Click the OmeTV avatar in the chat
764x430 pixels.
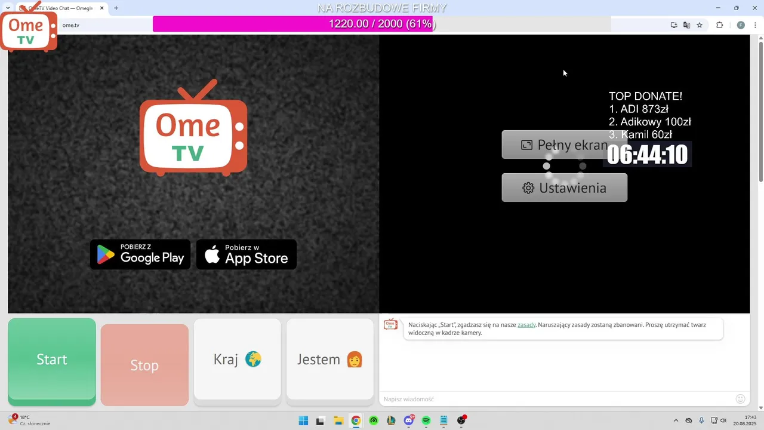[x=390, y=324]
